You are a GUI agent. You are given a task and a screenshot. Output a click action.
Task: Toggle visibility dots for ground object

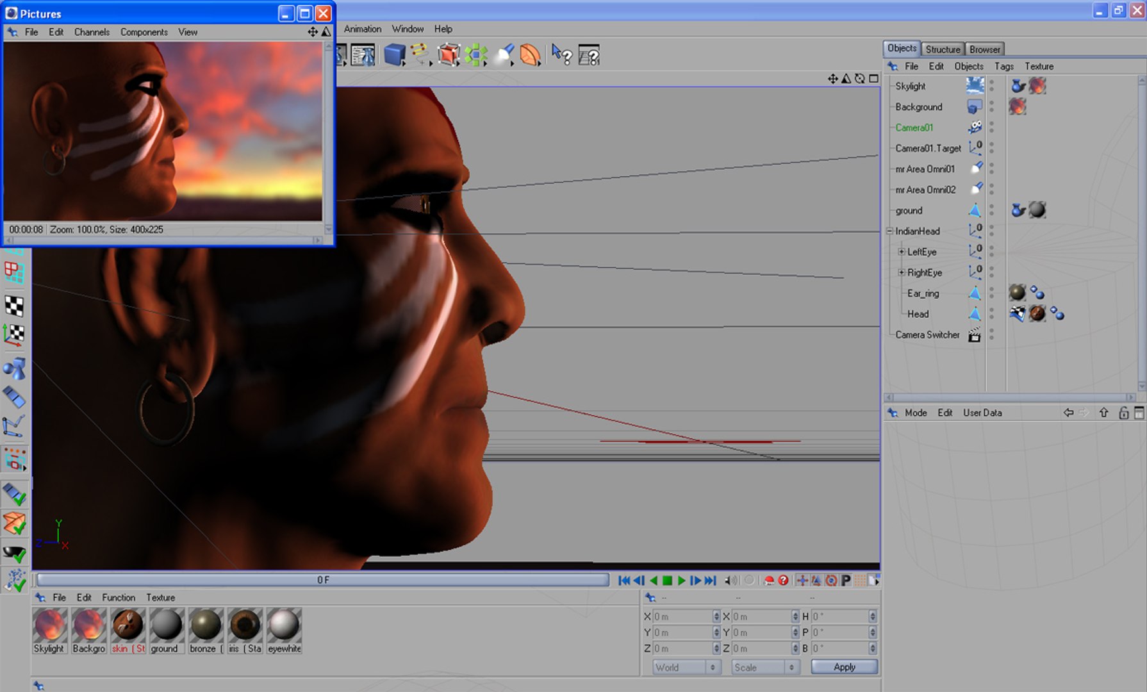coord(992,210)
